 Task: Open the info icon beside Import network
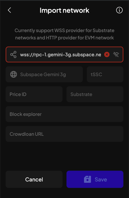119,10
